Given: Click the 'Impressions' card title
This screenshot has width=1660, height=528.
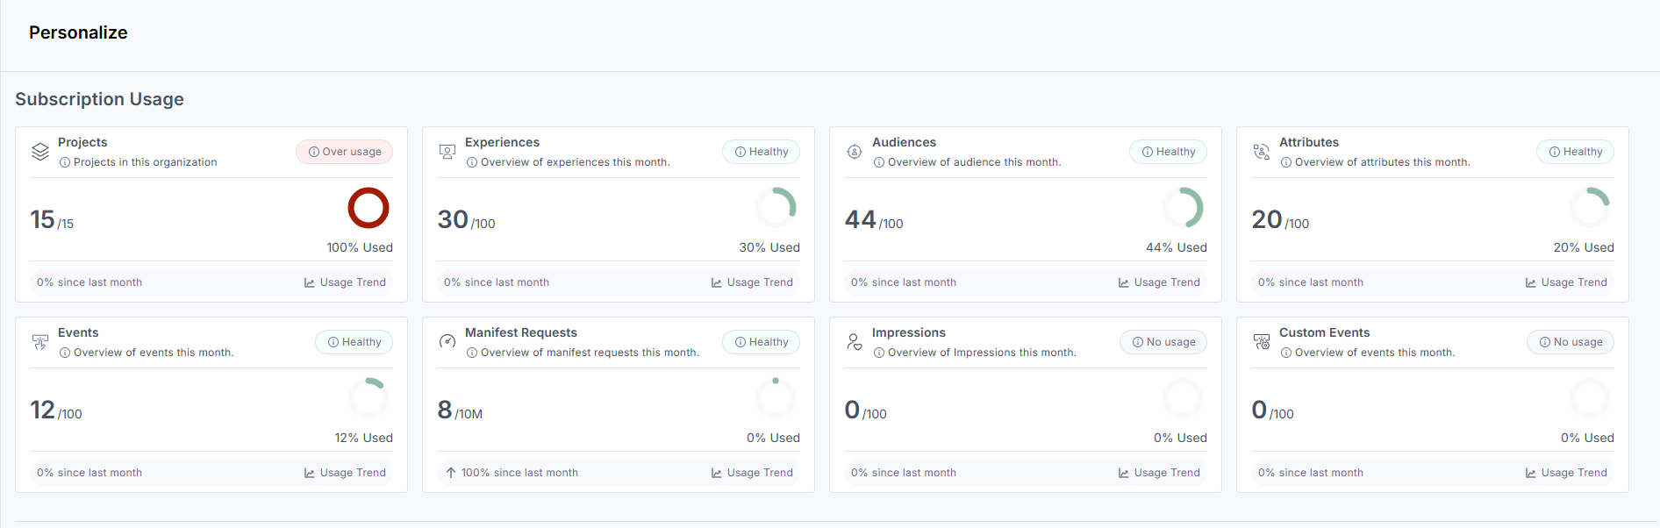Looking at the screenshot, I should tap(909, 332).
